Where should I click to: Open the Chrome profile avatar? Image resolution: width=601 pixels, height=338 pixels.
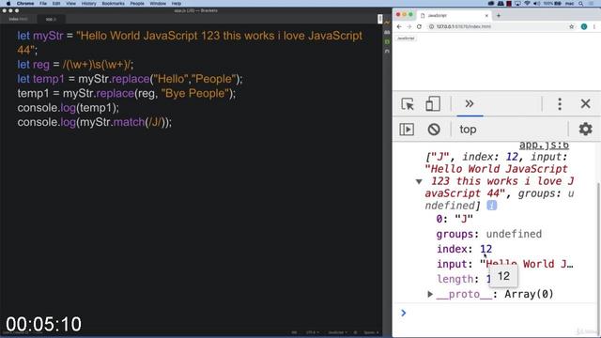584,27
